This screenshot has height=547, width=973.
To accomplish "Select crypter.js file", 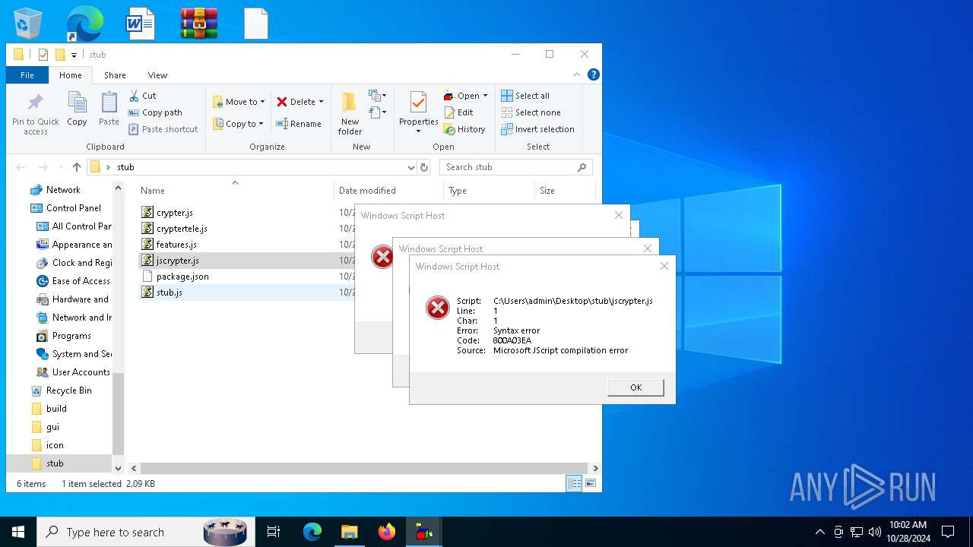I will (x=174, y=213).
